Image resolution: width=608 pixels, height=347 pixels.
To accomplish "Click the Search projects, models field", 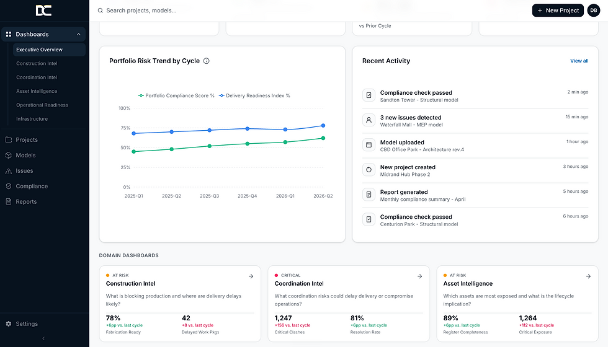I will (310, 11).
